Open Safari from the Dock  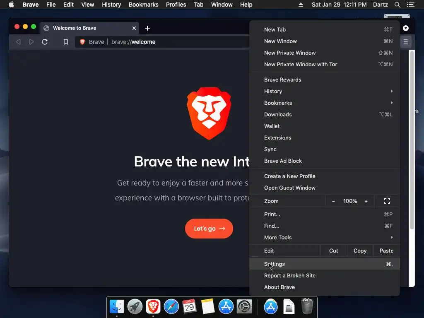tap(171, 307)
